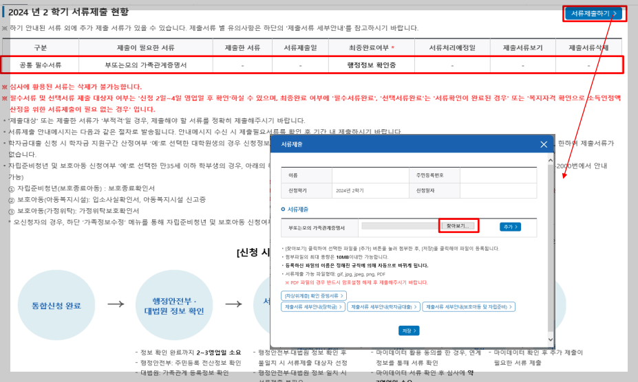This screenshot has height=382, width=638.
Task: Click the 제출서류삭제 column header
Action: coord(588,47)
